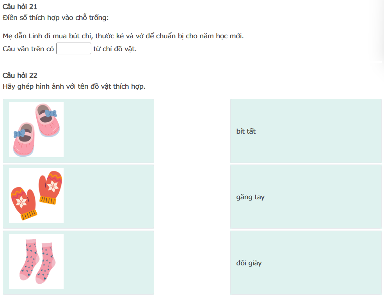384x297 pixels.
Task: Click the divider line between the questions
Action: click(192, 62)
